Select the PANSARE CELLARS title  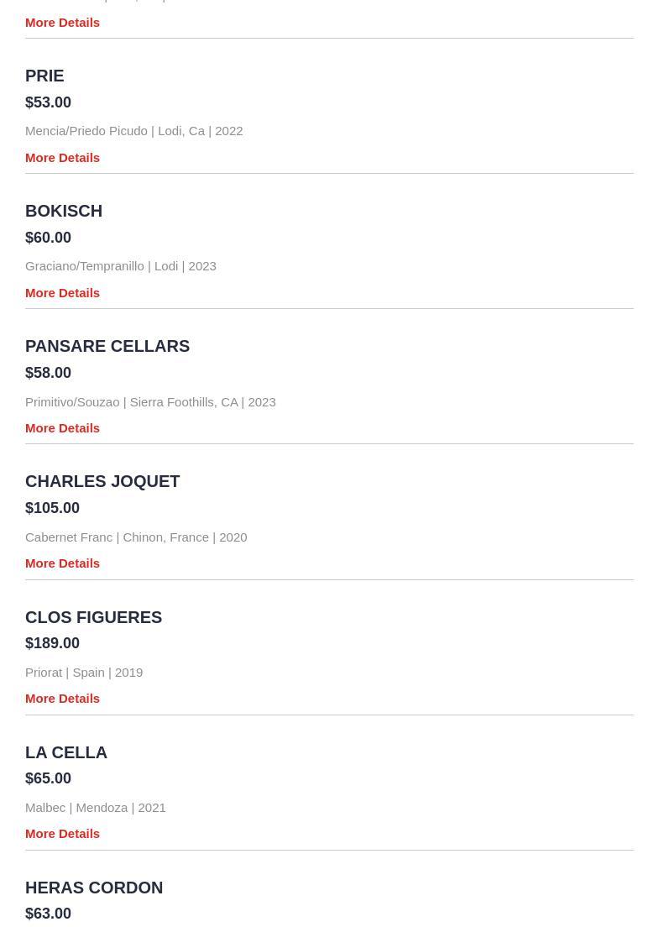(x=107, y=347)
